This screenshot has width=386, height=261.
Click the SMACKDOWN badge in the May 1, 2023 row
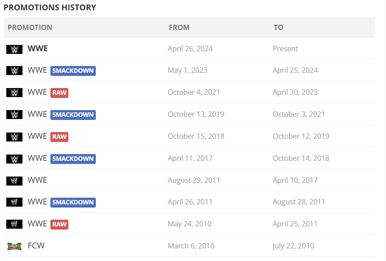73,71
